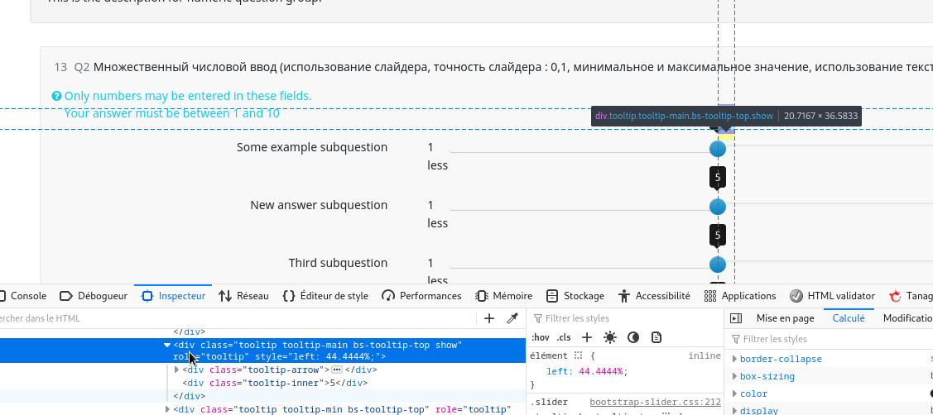The image size is (933, 415).
Task: Toggle light color scheme simulation sun icon
Action: tap(610, 337)
